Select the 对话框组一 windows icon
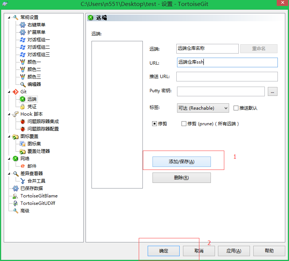Screen dimensions: 289x261 pos(23,40)
